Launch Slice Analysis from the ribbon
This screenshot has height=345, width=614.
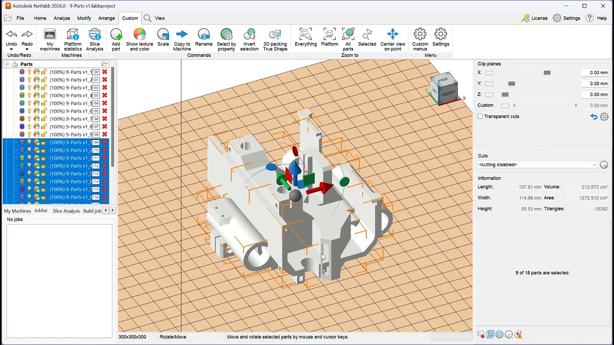pos(94,39)
